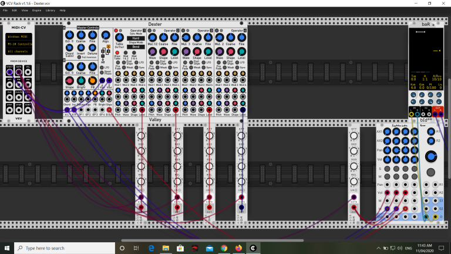The height and width of the screenshot is (254, 451).
Task: Click the orange FB feedback knob
Action: pyautogui.click(x=92, y=81)
